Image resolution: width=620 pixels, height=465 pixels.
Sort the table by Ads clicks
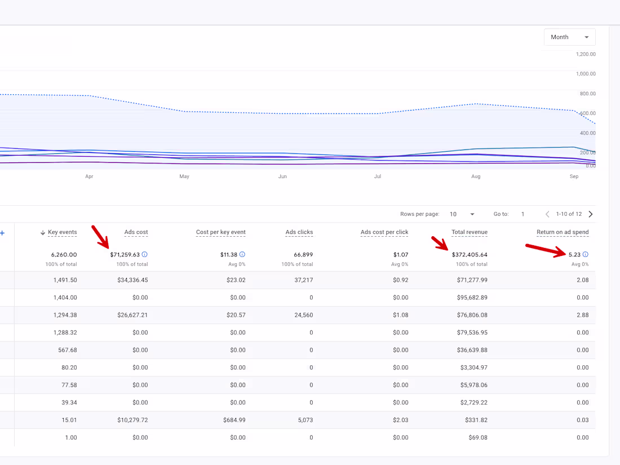point(299,232)
